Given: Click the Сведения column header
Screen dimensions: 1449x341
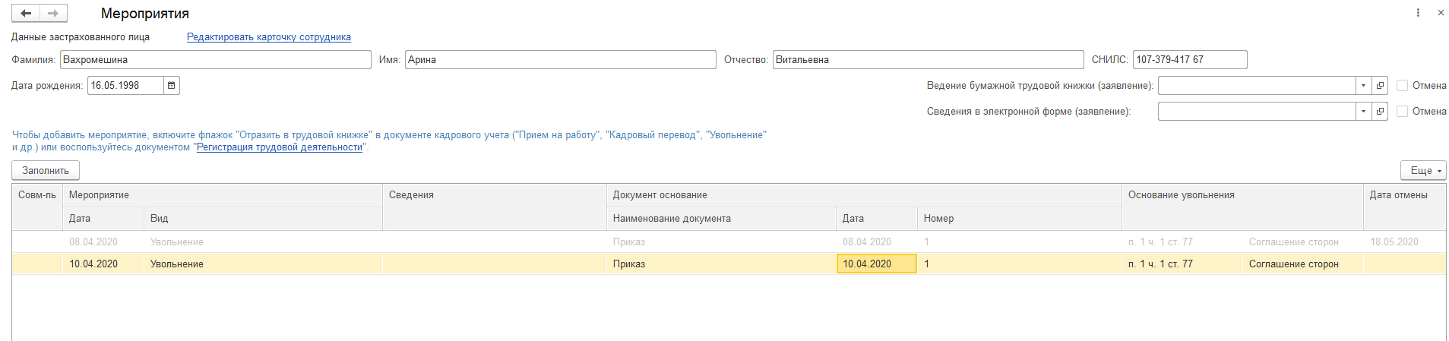Looking at the screenshot, I should (x=495, y=207).
